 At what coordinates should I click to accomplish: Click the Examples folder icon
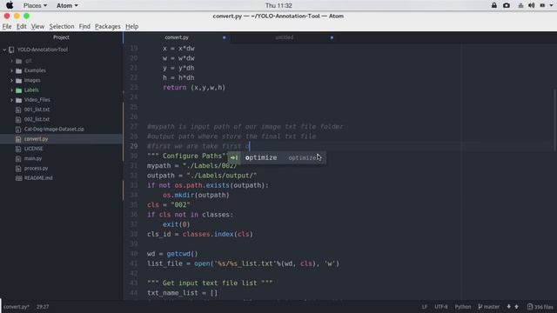(x=19, y=71)
